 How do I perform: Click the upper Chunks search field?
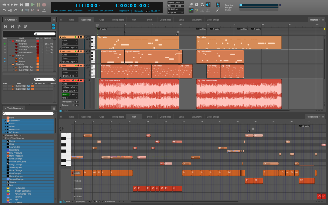tap(45, 34)
